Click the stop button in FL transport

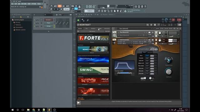point(58,9)
